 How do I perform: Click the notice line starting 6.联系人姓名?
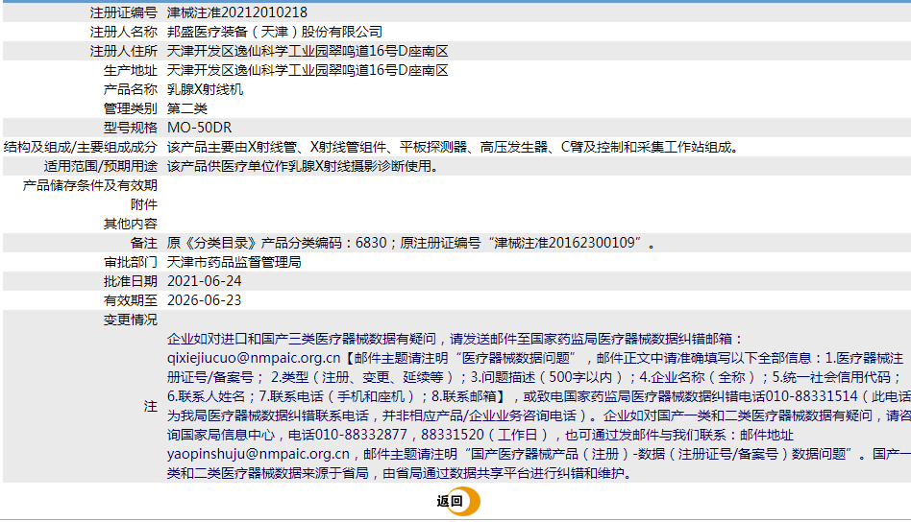[x=538, y=396]
